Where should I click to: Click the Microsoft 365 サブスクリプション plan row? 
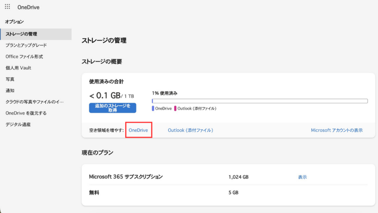point(126,177)
